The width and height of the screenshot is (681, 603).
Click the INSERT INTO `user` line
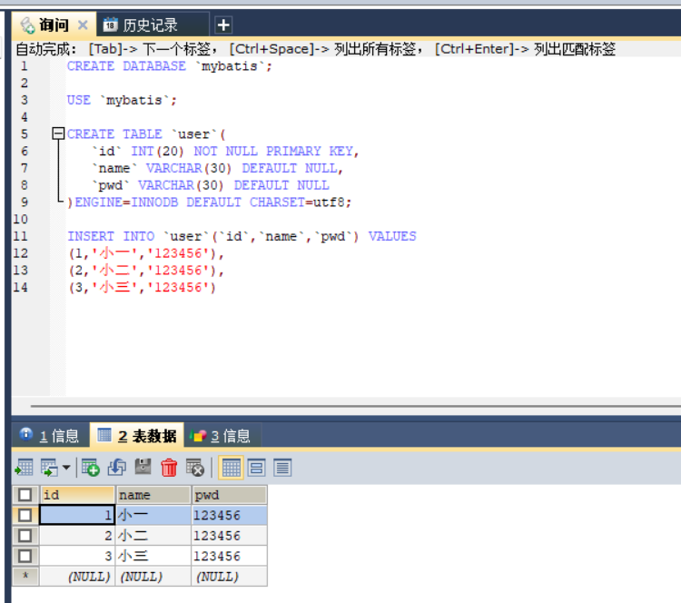[242, 236]
